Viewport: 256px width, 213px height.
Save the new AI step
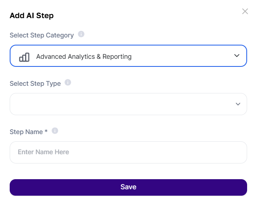tap(128, 188)
